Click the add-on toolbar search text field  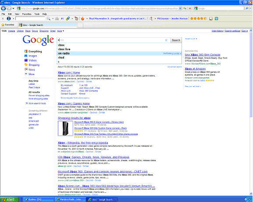pyautogui.click(x=30, y=18)
